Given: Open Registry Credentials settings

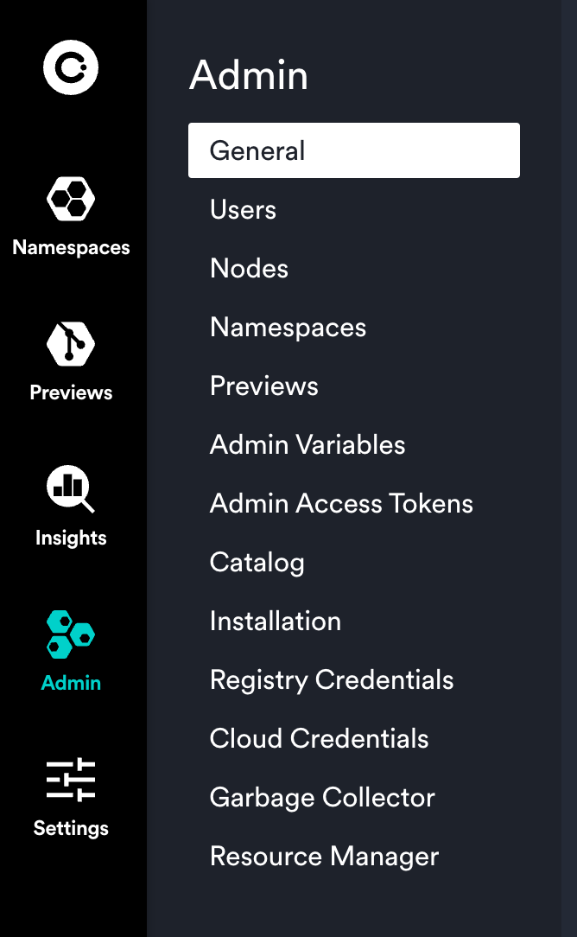Looking at the screenshot, I should tap(332, 679).
